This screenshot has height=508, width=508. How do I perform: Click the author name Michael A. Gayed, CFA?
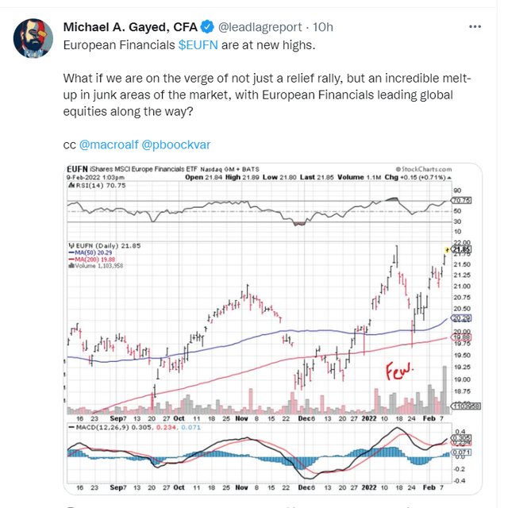pyautogui.click(x=130, y=27)
